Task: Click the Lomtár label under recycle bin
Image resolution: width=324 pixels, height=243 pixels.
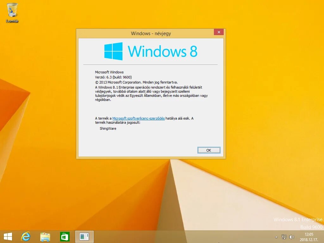Action: 12,21
